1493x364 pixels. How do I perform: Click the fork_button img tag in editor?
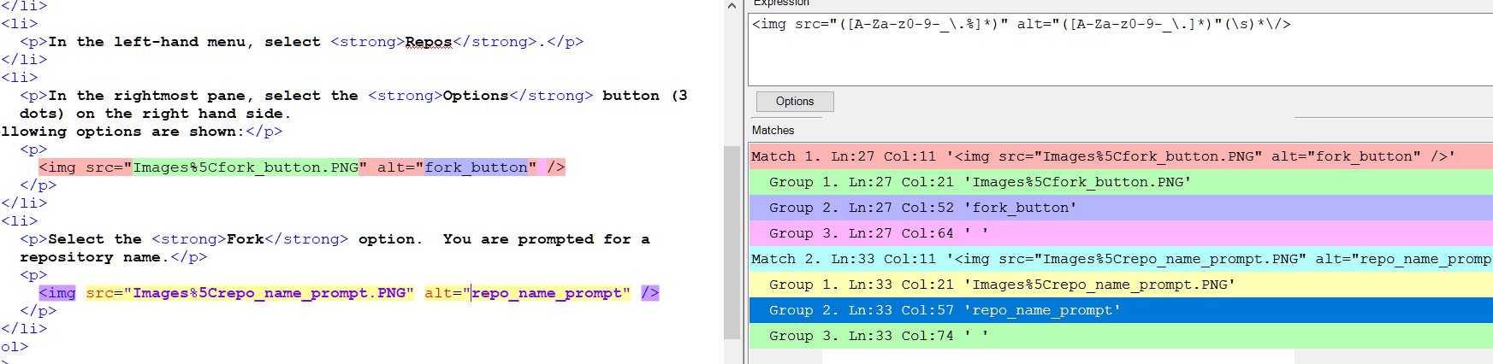302,167
